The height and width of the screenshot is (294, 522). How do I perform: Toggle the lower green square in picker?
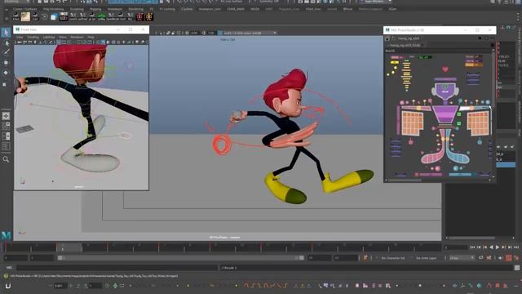(459, 123)
